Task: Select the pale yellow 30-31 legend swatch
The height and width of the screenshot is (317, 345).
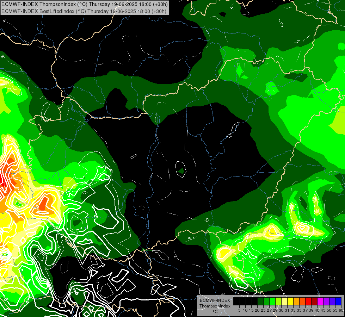Action: coord(284,301)
